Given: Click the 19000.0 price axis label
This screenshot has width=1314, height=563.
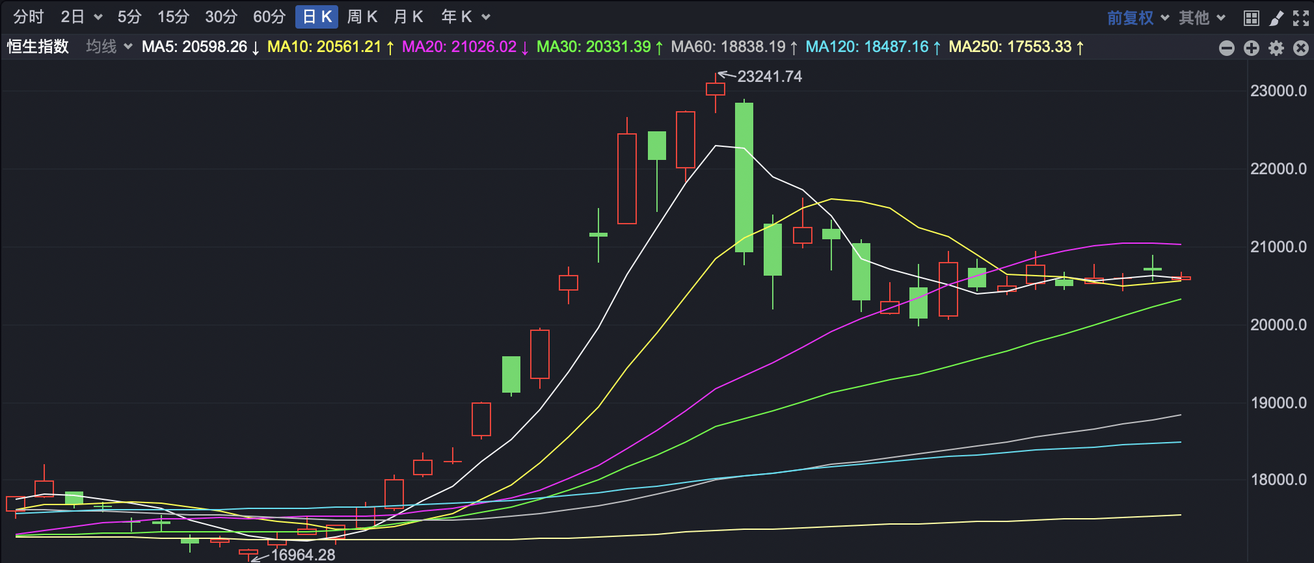Looking at the screenshot, I should click(x=1278, y=403).
